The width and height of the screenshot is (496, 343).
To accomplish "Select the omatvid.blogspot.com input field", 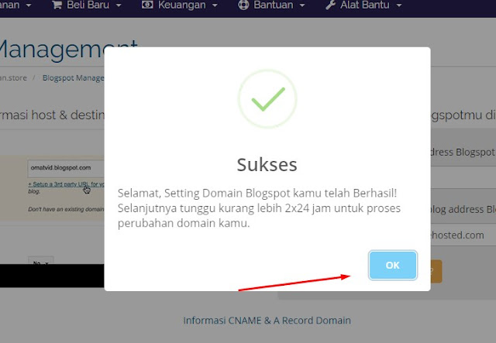I will 66,168.
